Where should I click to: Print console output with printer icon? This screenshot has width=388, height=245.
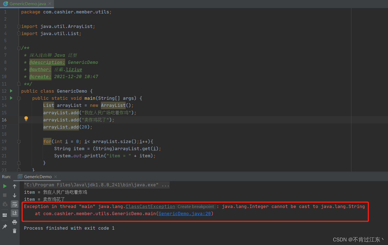click(x=15, y=222)
